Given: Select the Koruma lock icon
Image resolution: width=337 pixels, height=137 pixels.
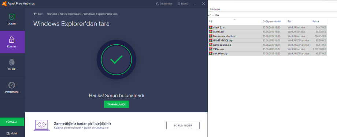Looking at the screenshot, I should tap(12, 39).
